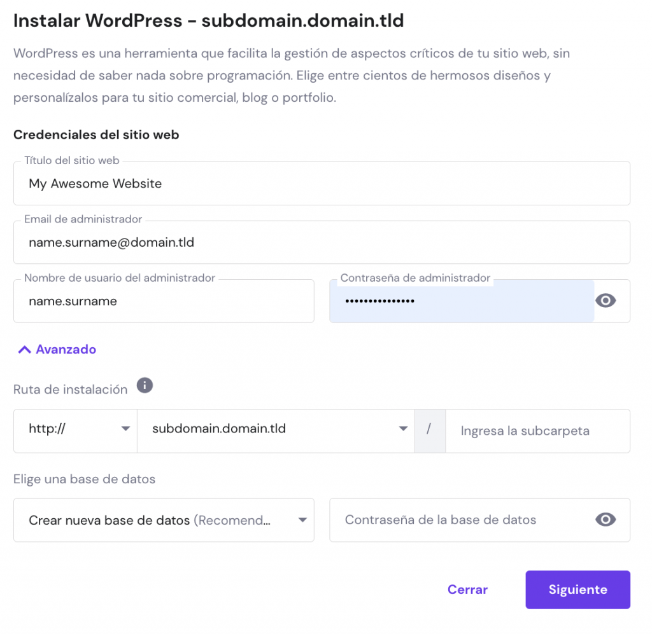Click the chevron arrow beside Avanzado
This screenshot has width=652, height=634.
coord(24,348)
